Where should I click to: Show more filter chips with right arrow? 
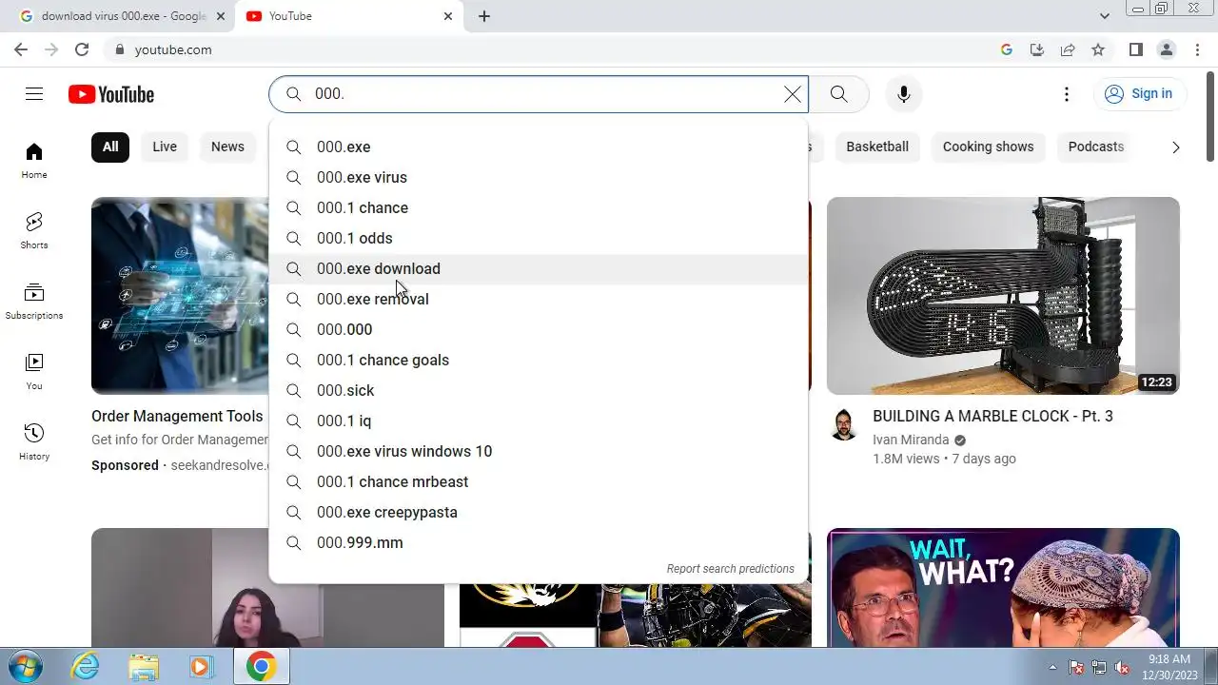tap(1175, 147)
